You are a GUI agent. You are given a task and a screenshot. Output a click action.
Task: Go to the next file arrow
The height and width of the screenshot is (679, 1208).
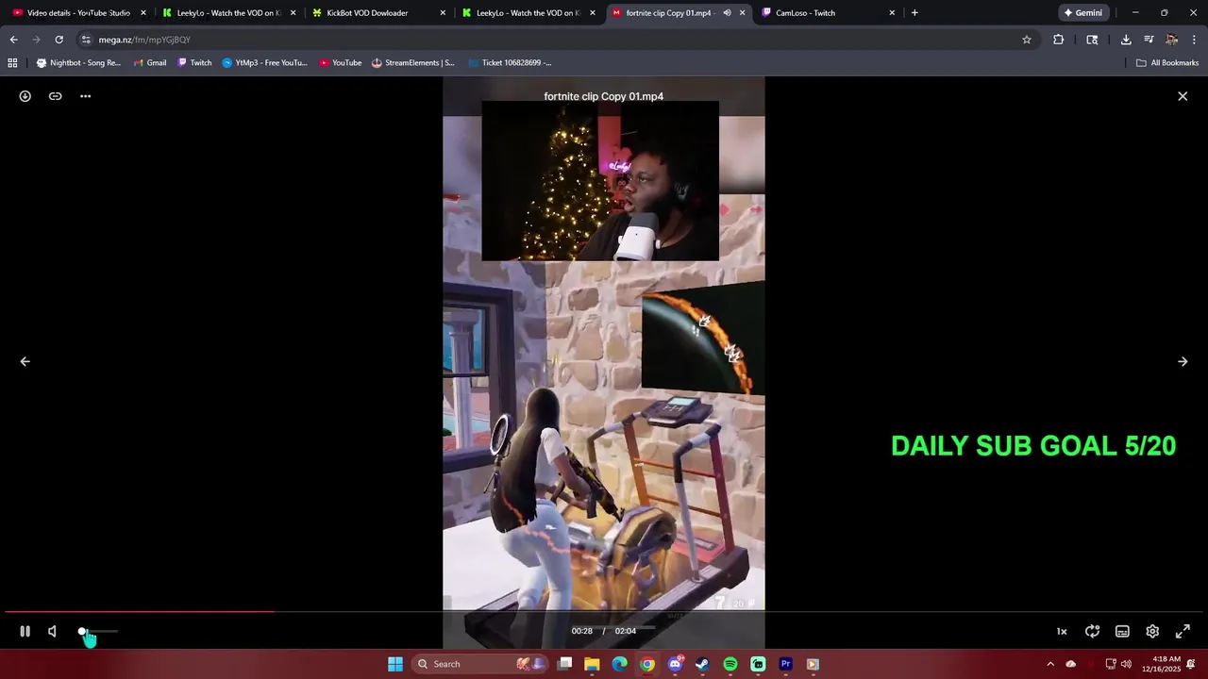[x=1183, y=361]
